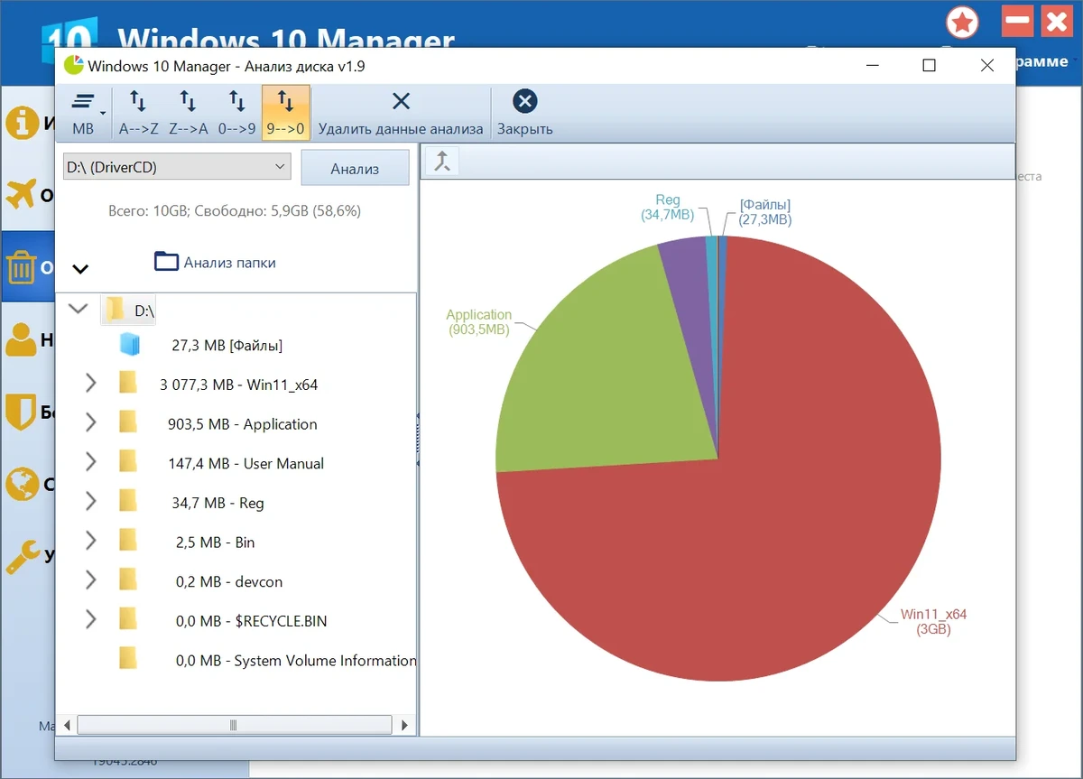Click folder icon of devcon row
The width and height of the screenshot is (1083, 779).
(128, 580)
